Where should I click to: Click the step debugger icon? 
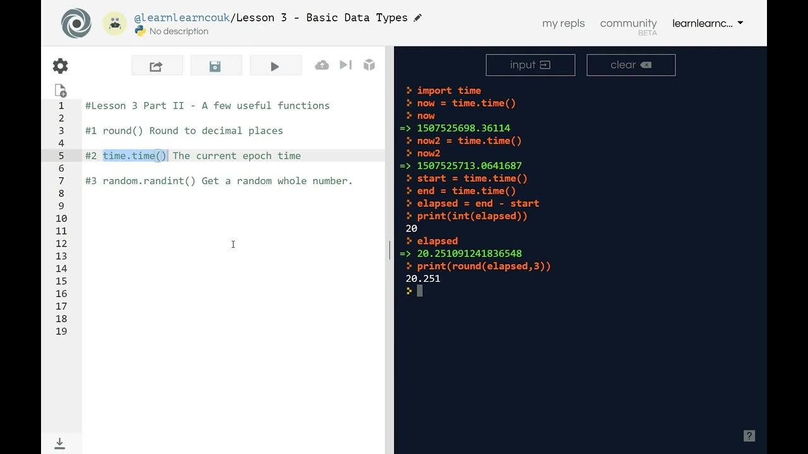(345, 65)
